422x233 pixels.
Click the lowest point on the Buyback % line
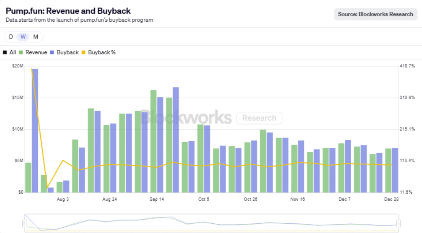pyautogui.click(x=47, y=187)
